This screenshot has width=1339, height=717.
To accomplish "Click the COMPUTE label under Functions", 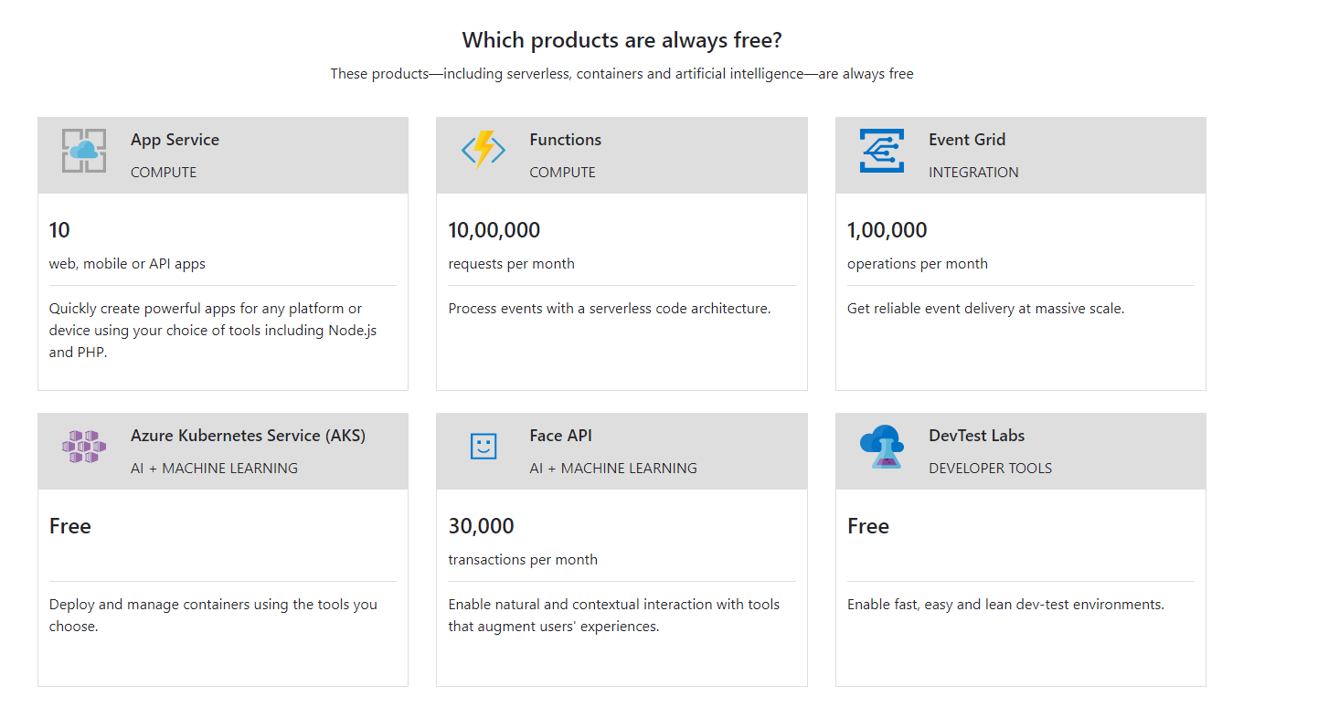I will (x=562, y=173).
